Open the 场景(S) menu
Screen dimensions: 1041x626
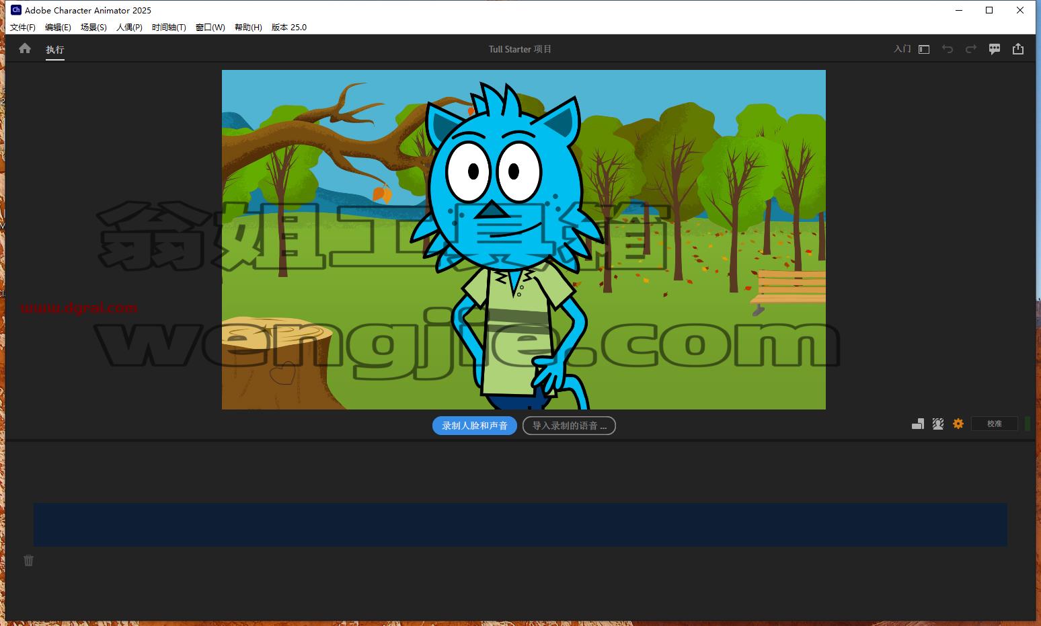[x=93, y=28]
